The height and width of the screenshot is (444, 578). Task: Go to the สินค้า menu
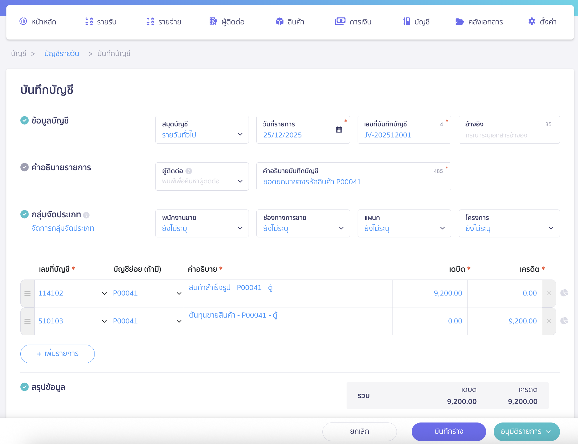290,22
